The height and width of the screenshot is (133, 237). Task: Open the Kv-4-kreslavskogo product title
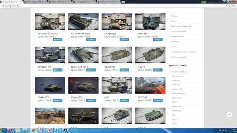(80, 34)
